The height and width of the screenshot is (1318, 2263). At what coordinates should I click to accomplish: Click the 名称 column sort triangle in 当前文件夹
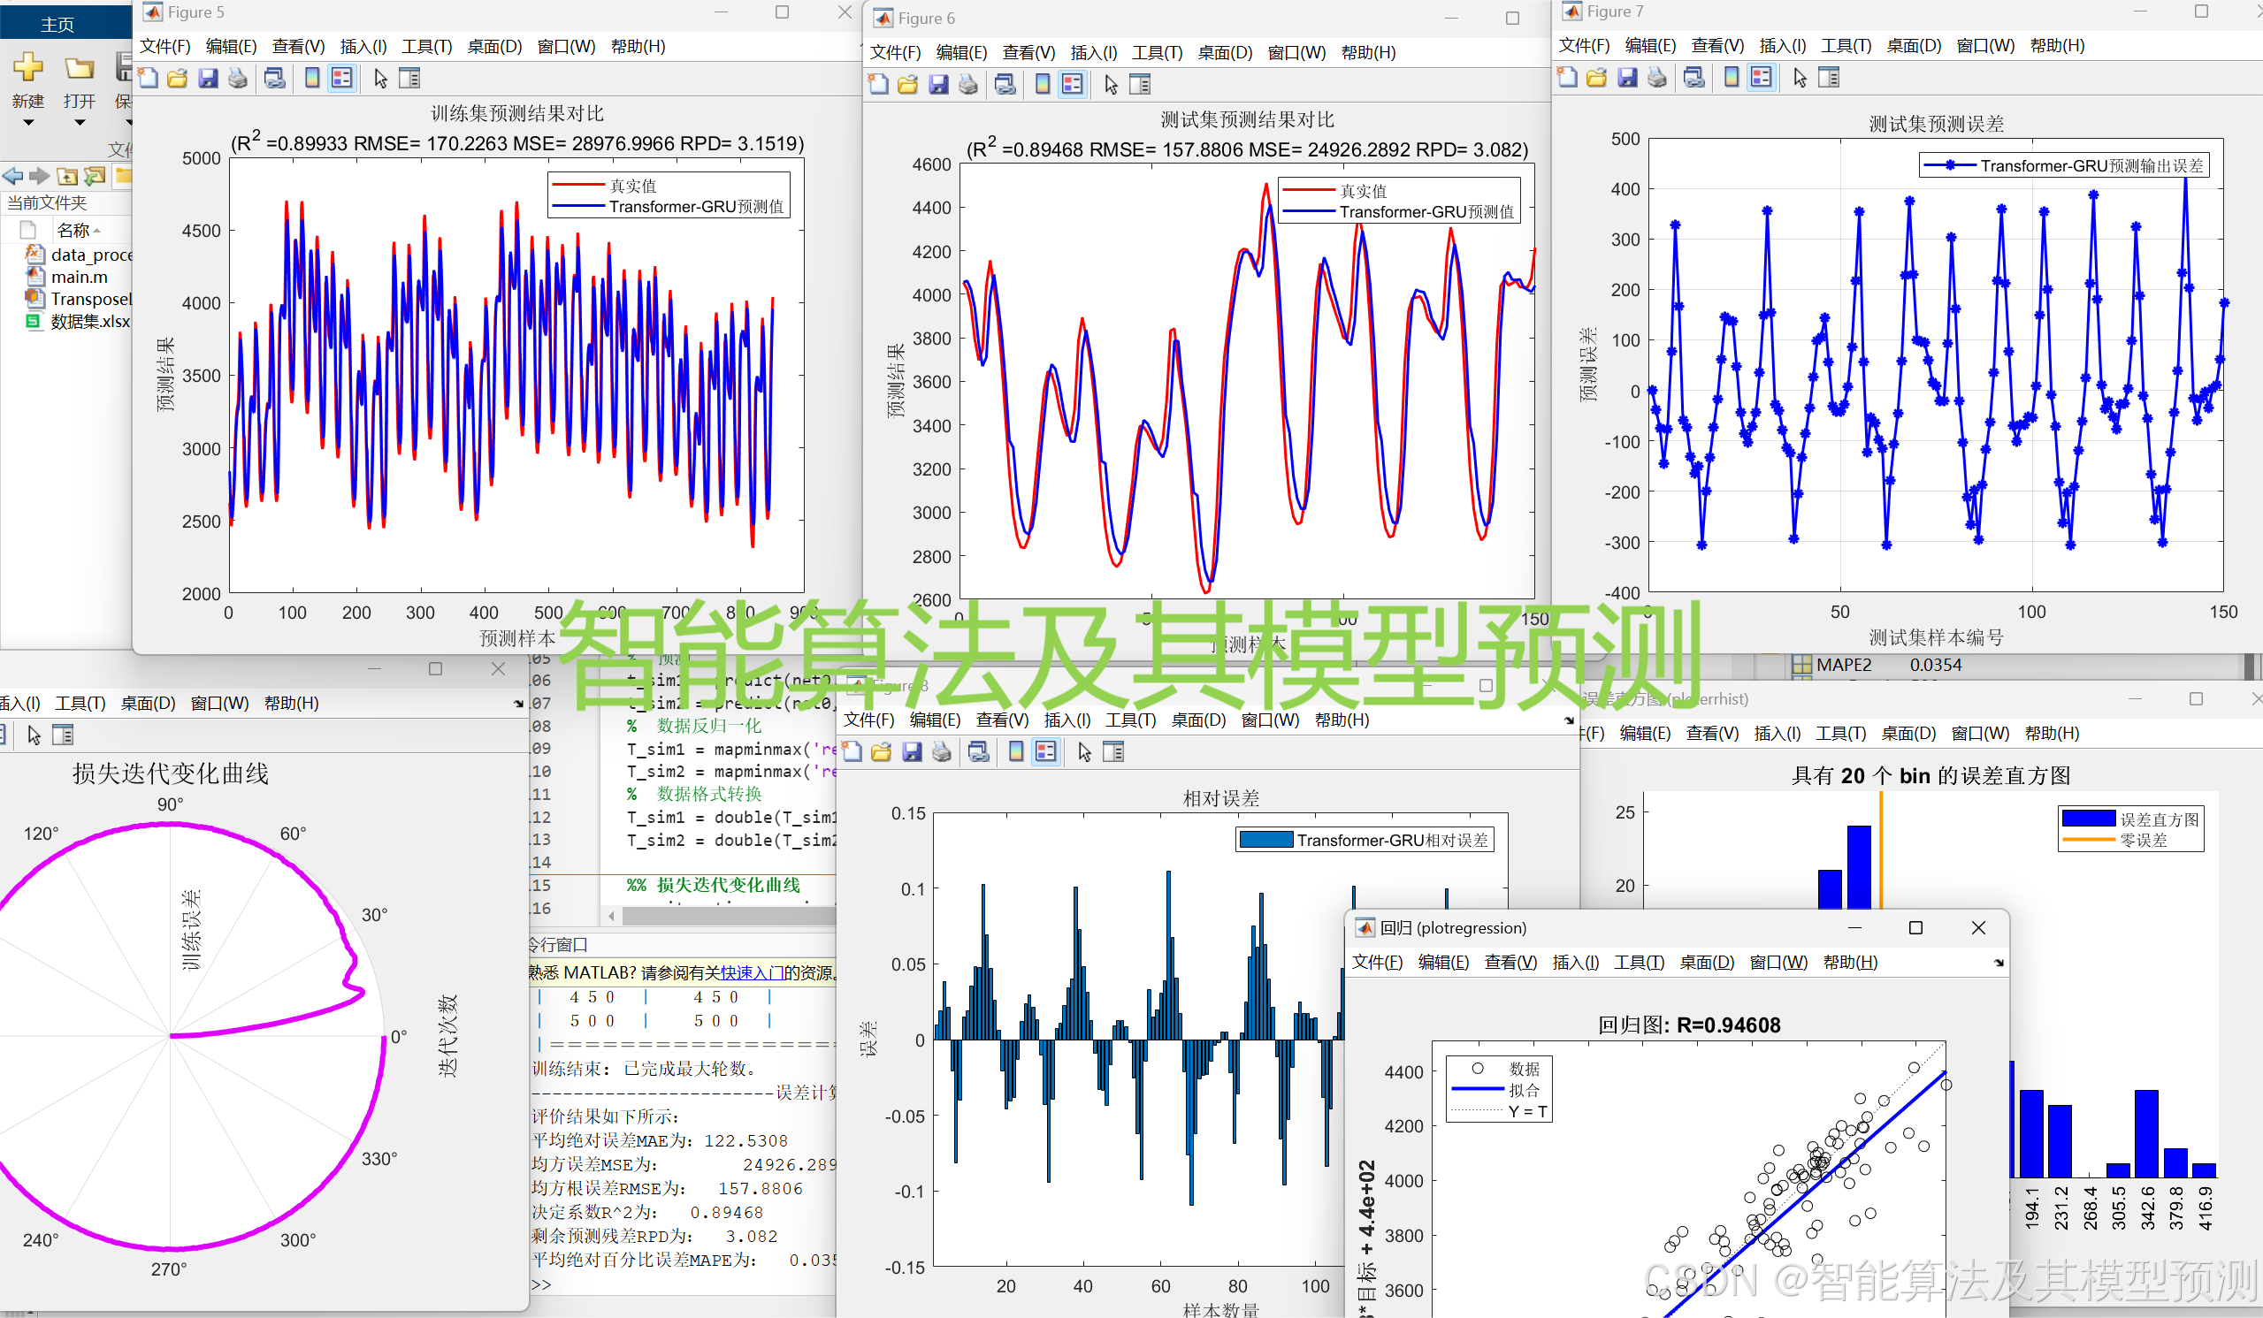[97, 230]
